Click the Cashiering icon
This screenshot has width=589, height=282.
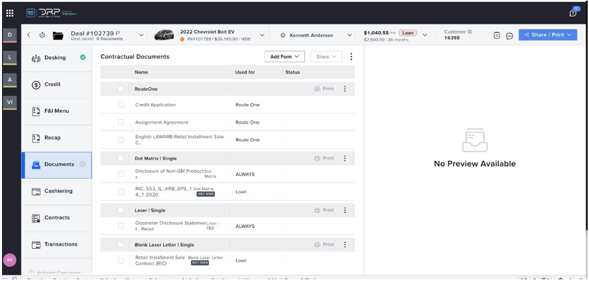tap(36, 191)
